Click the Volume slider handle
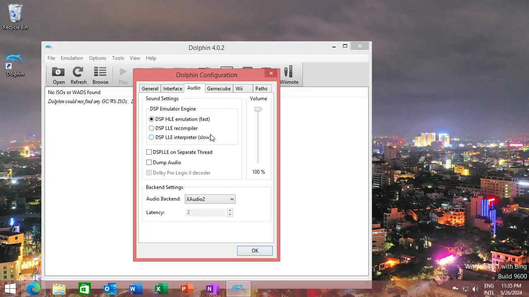 pyautogui.click(x=258, y=109)
